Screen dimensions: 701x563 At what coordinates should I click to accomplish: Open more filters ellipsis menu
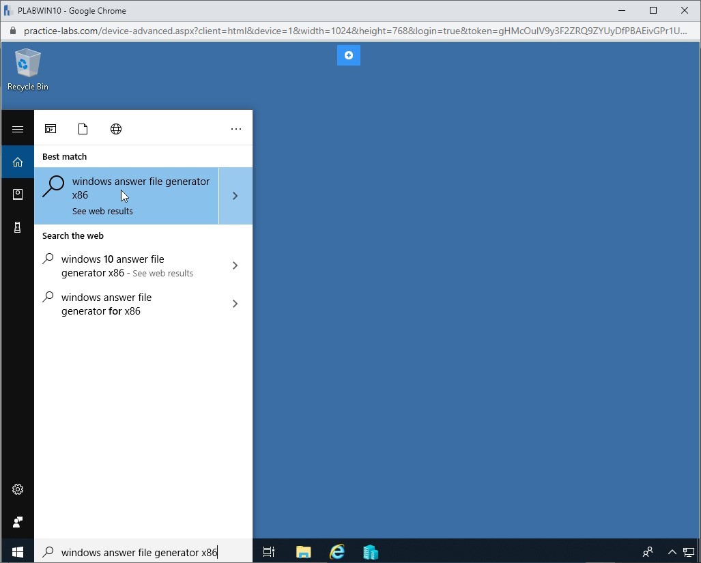236,129
